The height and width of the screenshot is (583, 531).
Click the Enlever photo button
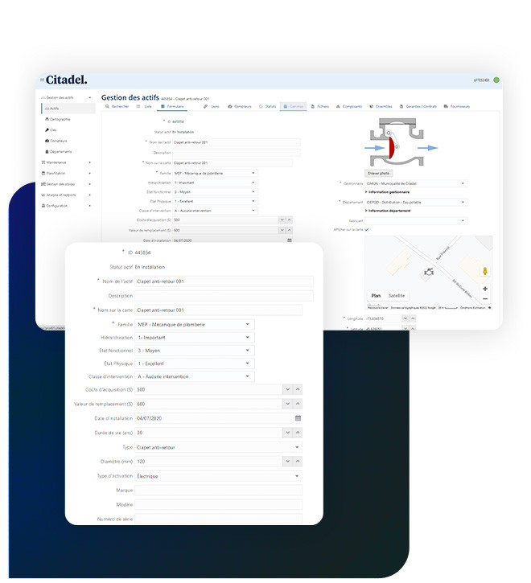378,173
